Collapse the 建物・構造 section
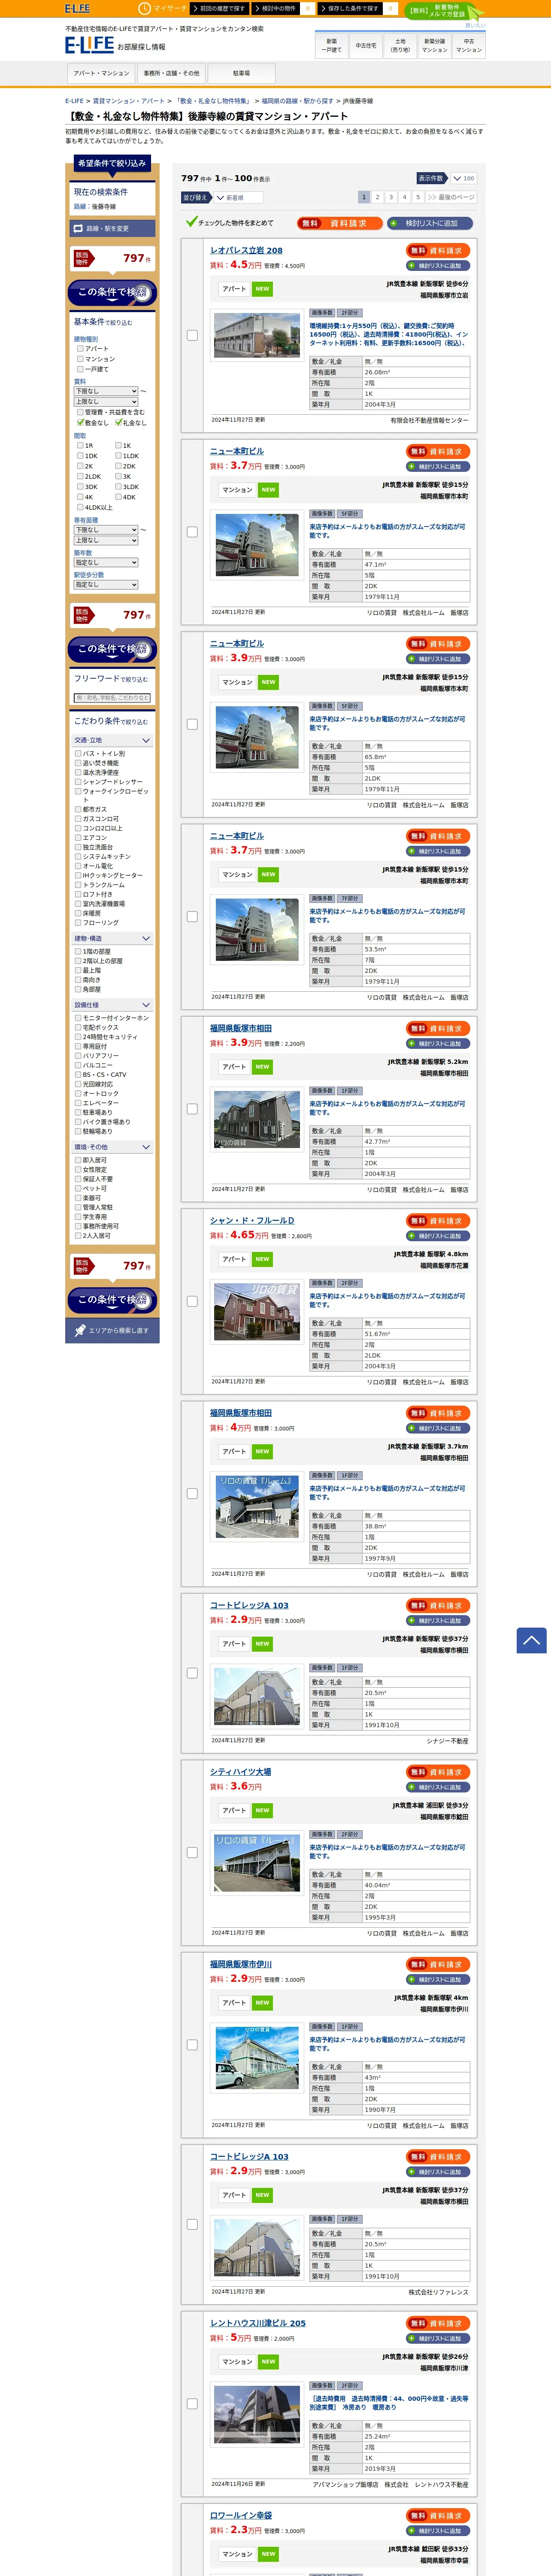 112,938
